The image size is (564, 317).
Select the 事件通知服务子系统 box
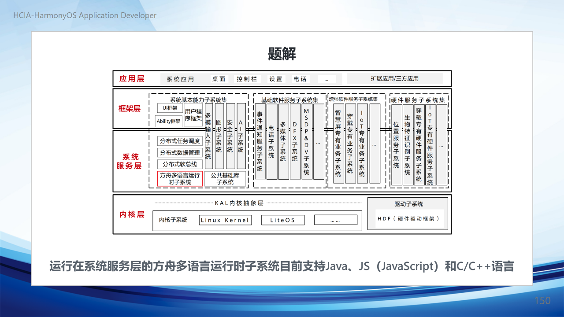click(x=260, y=141)
